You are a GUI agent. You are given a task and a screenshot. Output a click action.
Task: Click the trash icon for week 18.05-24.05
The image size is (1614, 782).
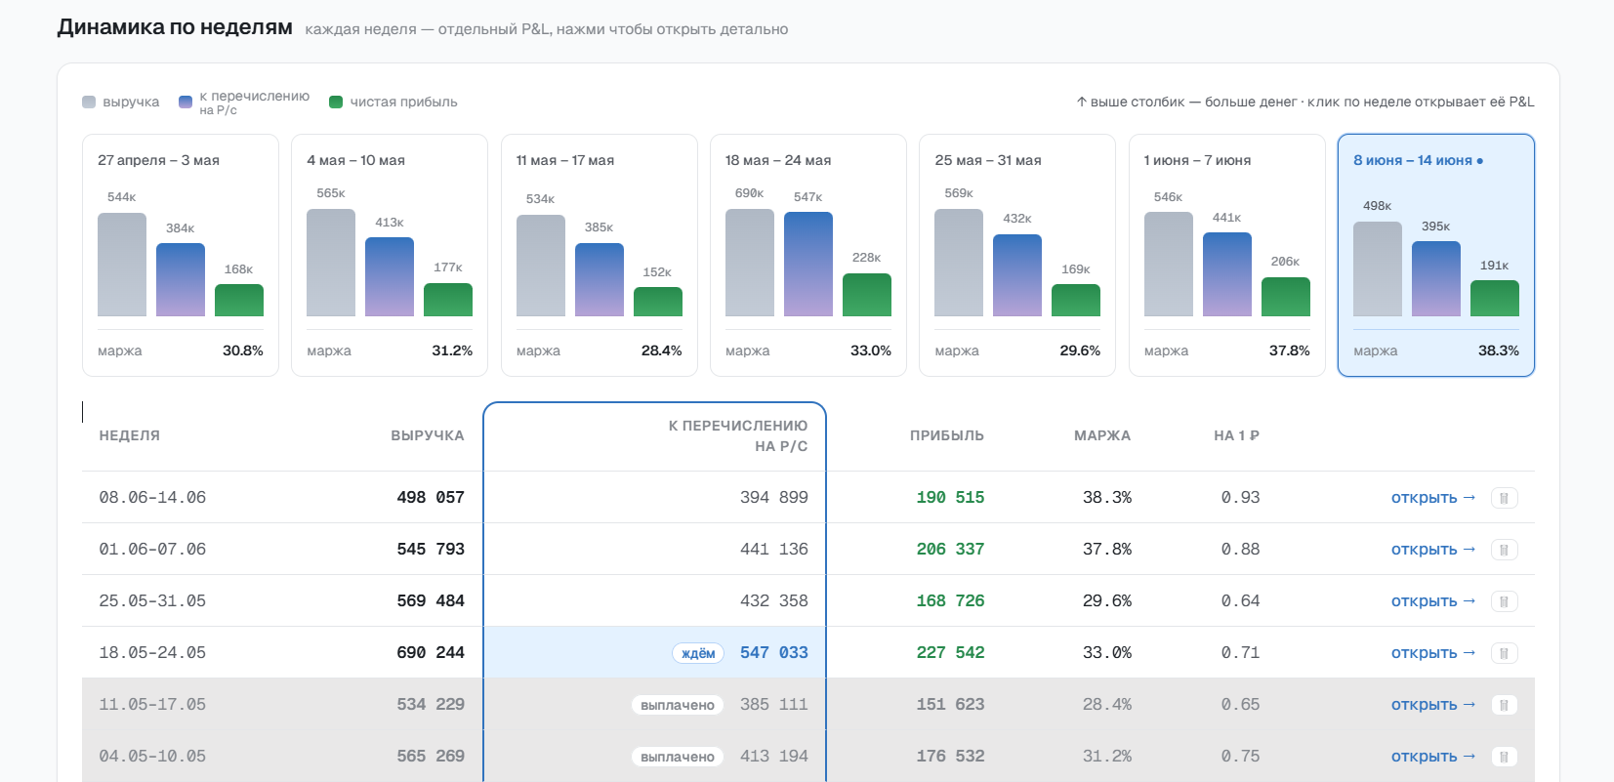(1504, 653)
